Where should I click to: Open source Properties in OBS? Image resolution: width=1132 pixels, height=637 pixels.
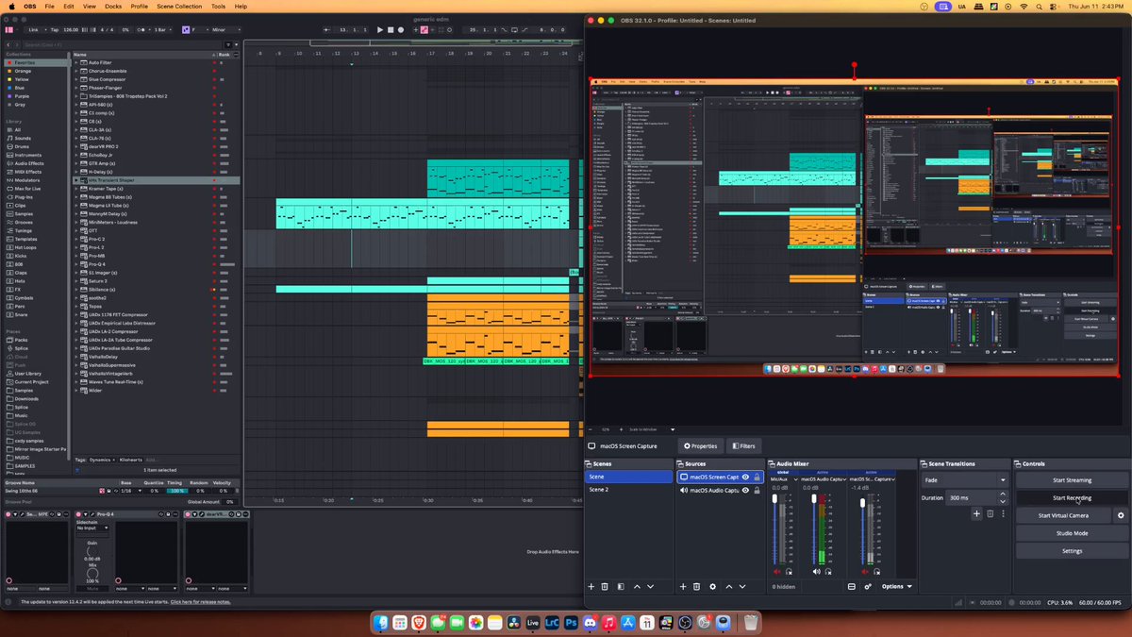coord(700,445)
